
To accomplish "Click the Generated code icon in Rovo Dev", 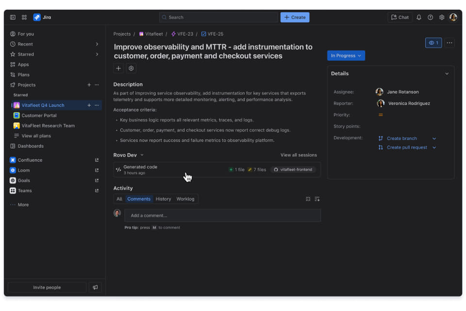I will click(118, 170).
